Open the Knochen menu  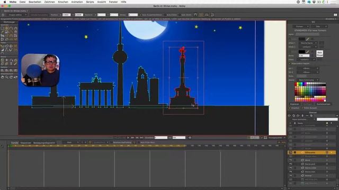point(63,2)
